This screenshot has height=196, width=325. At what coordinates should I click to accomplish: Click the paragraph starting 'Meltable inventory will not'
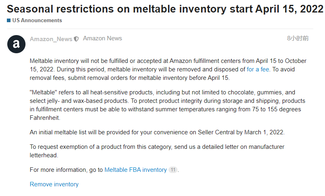(168, 69)
